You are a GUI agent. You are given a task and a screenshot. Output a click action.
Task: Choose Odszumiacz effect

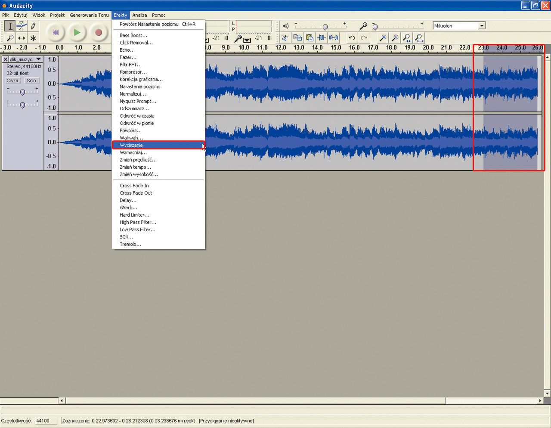tap(158, 109)
